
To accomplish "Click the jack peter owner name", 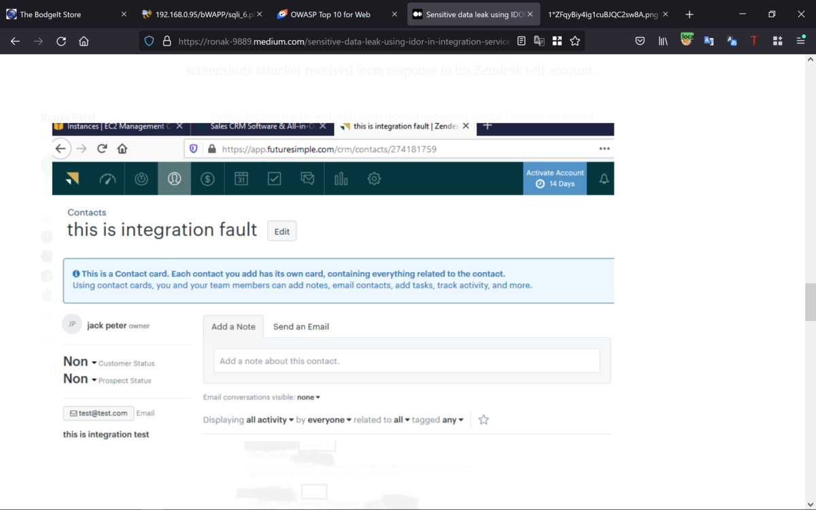I will coord(107,325).
